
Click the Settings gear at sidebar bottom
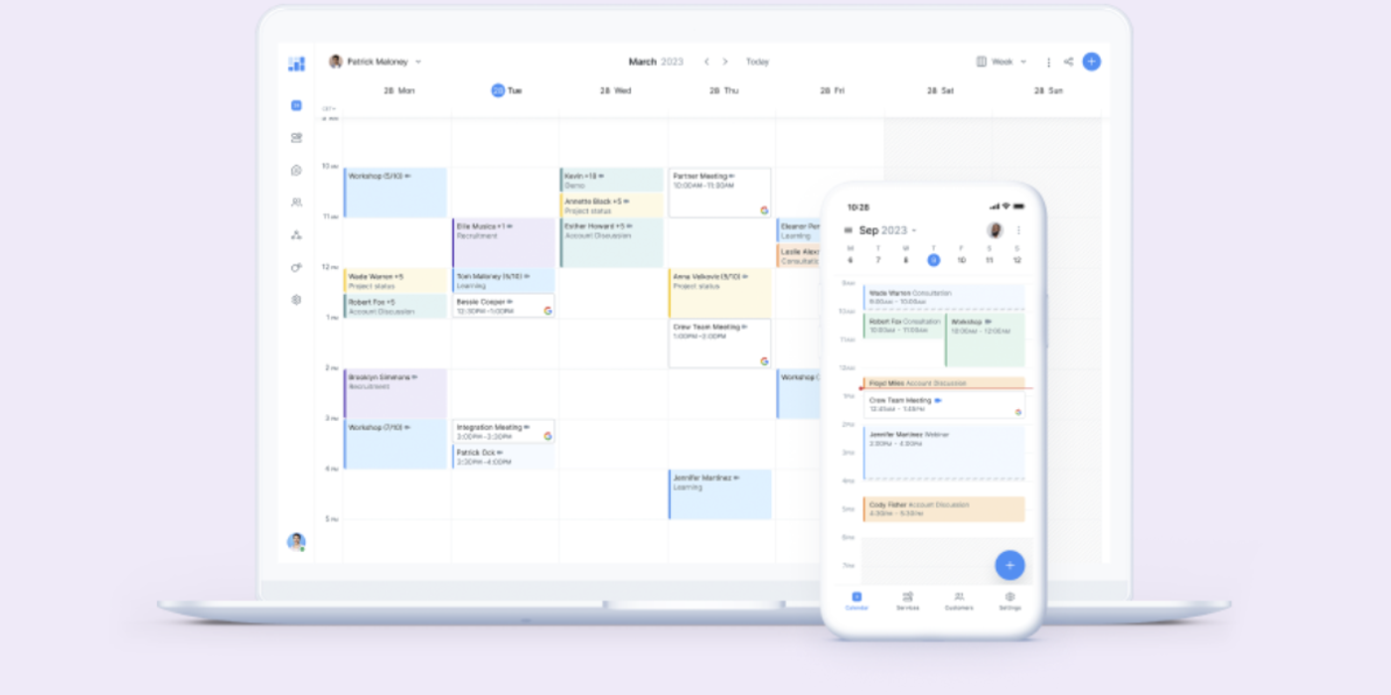click(295, 298)
